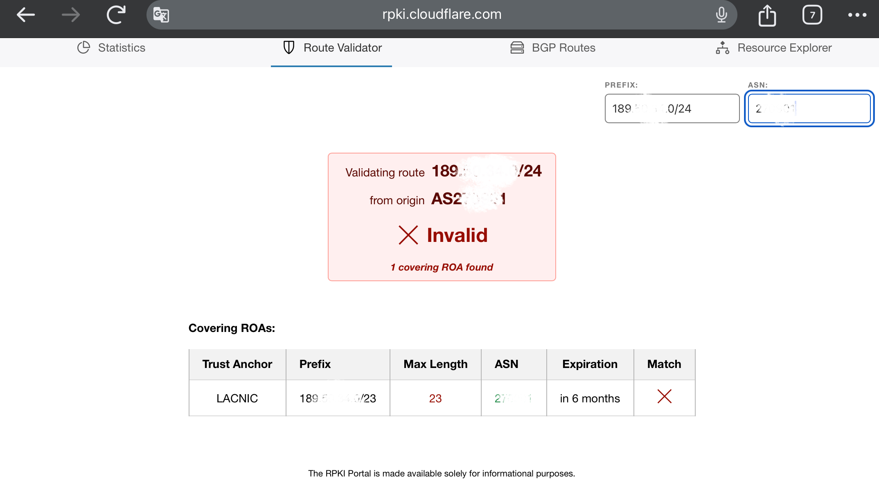The height and width of the screenshot is (483, 879).
Task: Tap the rpki.cloudflare.com address bar
Action: (x=441, y=15)
